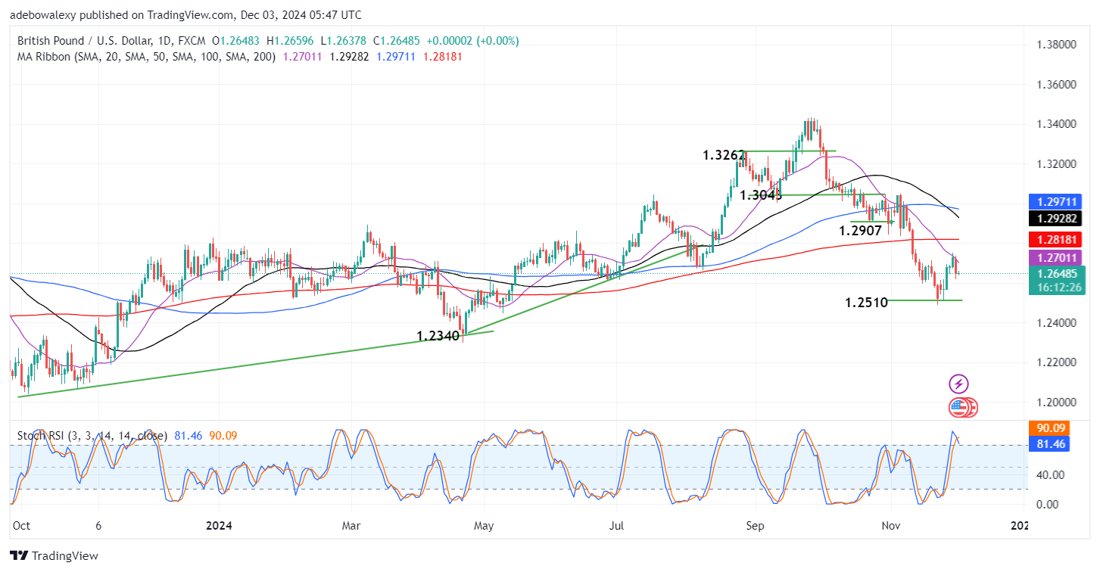Click the purple 1.27011 value in MA legend
The image size is (1100, 572).
303,57
